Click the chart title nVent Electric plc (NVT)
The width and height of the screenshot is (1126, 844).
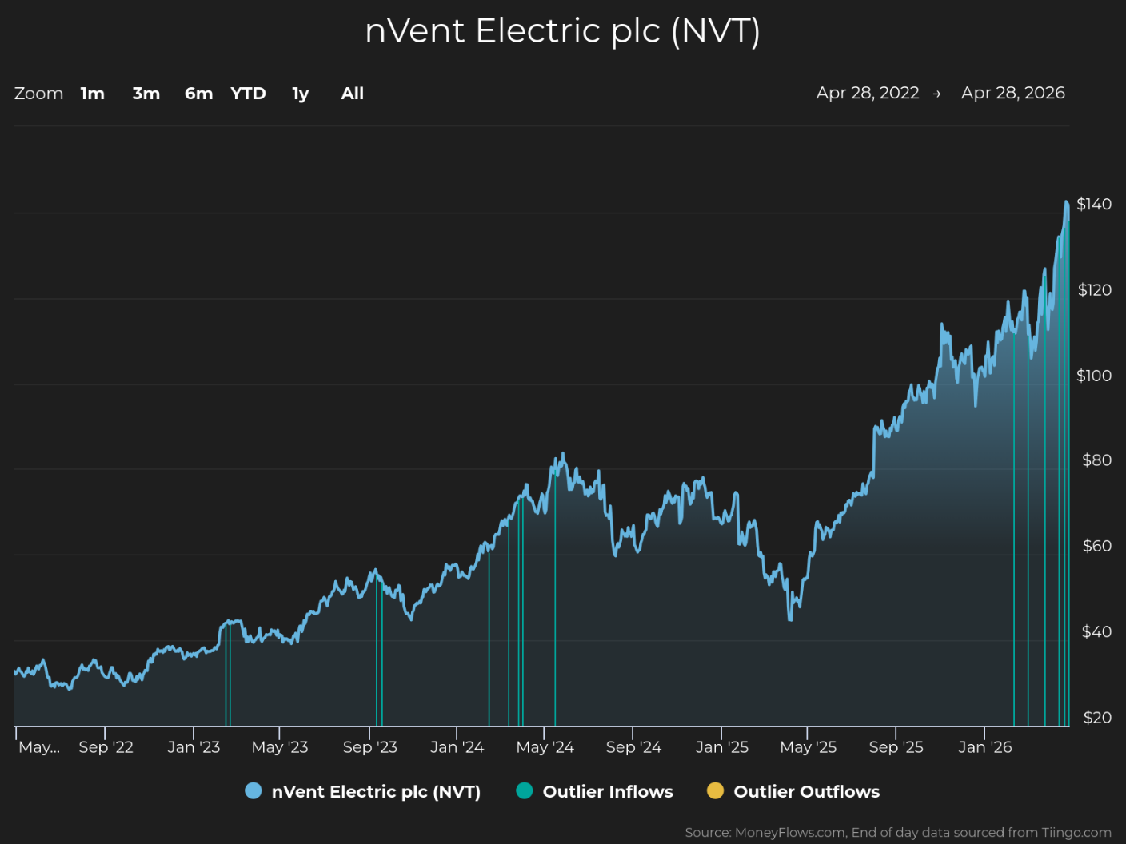[563, 30]
